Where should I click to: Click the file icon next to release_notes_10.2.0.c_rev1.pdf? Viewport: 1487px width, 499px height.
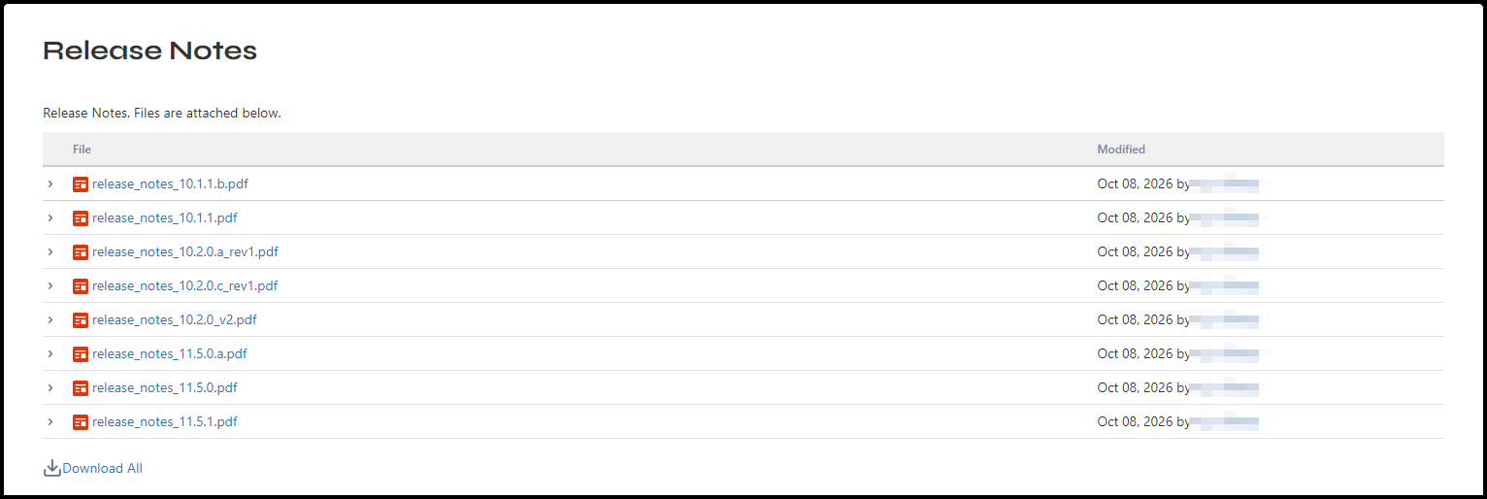click(81, 285)
